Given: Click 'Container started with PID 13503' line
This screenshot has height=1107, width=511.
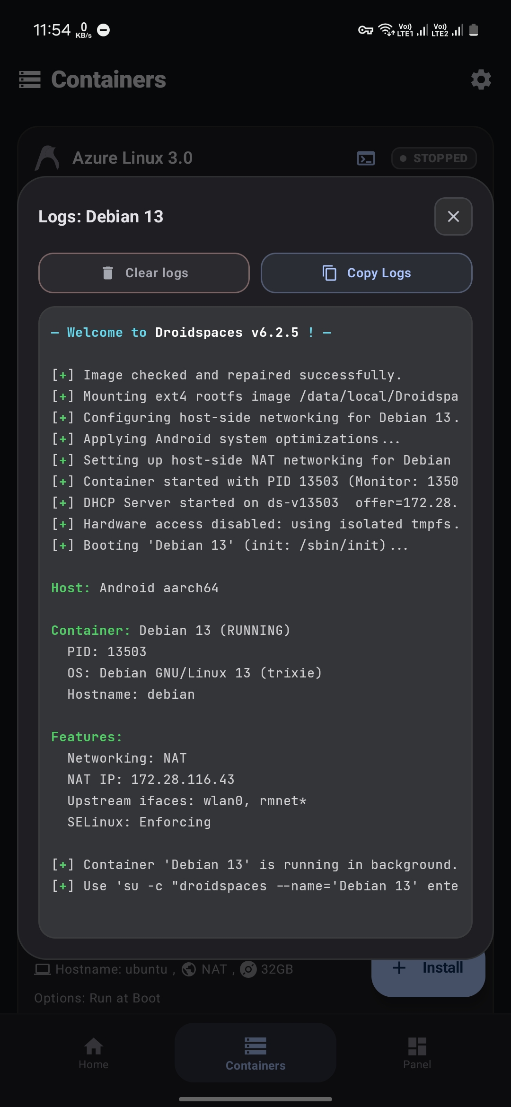Looking at the screenshot, I should click(255, 482).
